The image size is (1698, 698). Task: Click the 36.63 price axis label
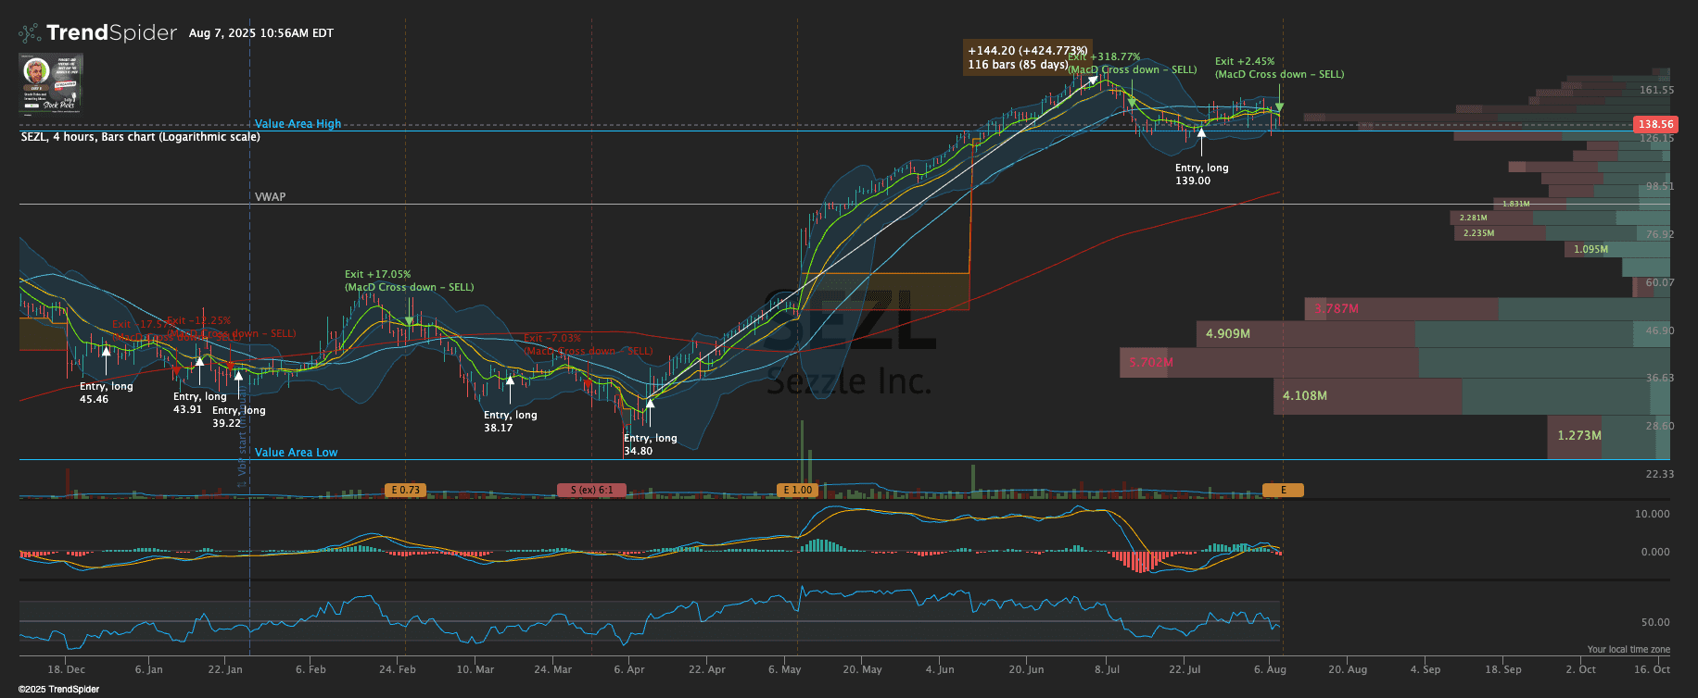pyautogui.click(x=1660, y=379)
